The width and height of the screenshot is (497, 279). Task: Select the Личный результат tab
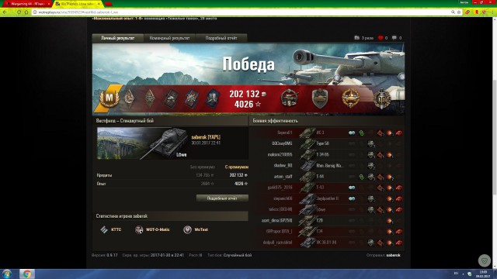117,38
